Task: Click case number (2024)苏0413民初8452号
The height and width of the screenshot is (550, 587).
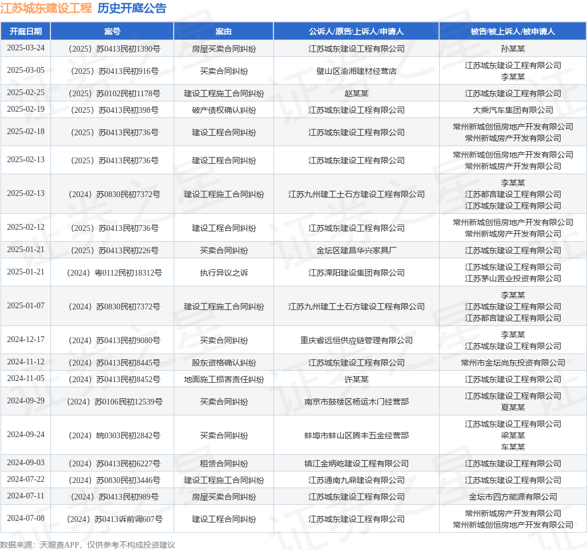Action: [x=114, y=380]
